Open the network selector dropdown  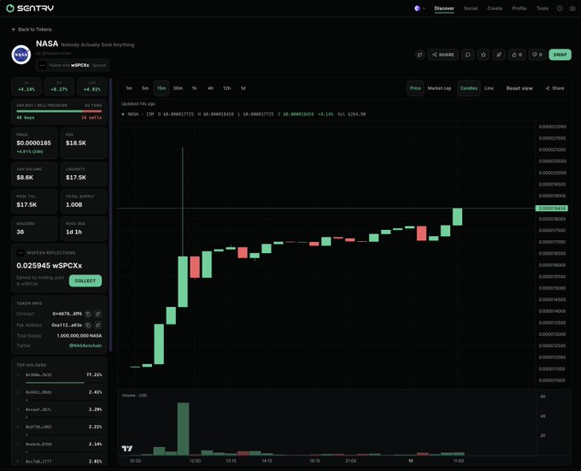(x=420, y=9)
